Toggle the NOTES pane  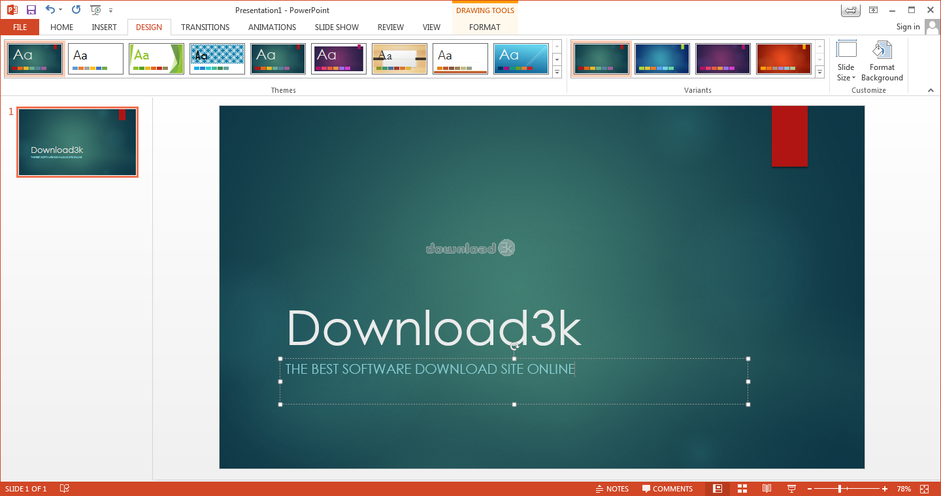[612, 489]
